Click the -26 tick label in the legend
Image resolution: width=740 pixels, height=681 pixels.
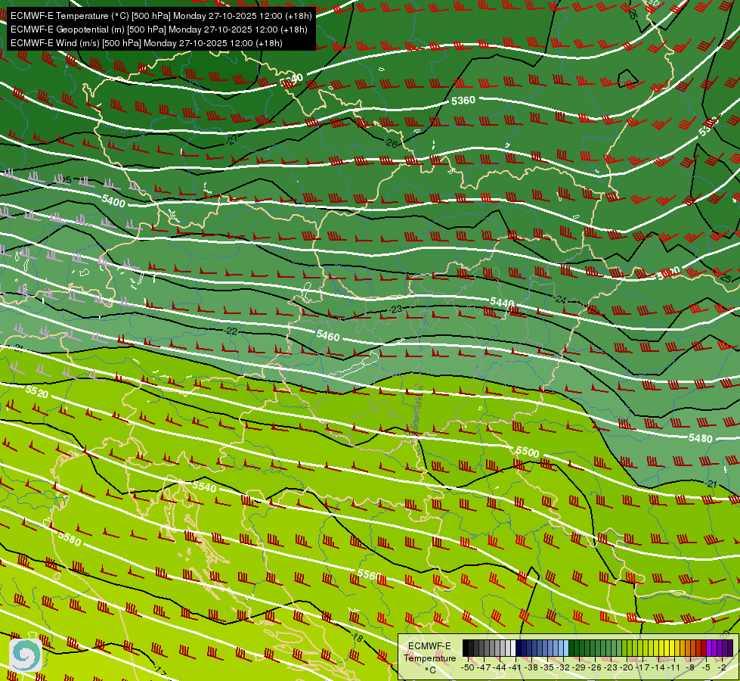tap(595, 668)
